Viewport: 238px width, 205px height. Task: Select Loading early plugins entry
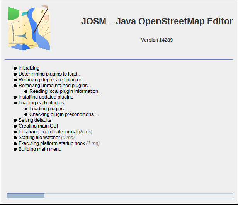[x=41, y=103]
